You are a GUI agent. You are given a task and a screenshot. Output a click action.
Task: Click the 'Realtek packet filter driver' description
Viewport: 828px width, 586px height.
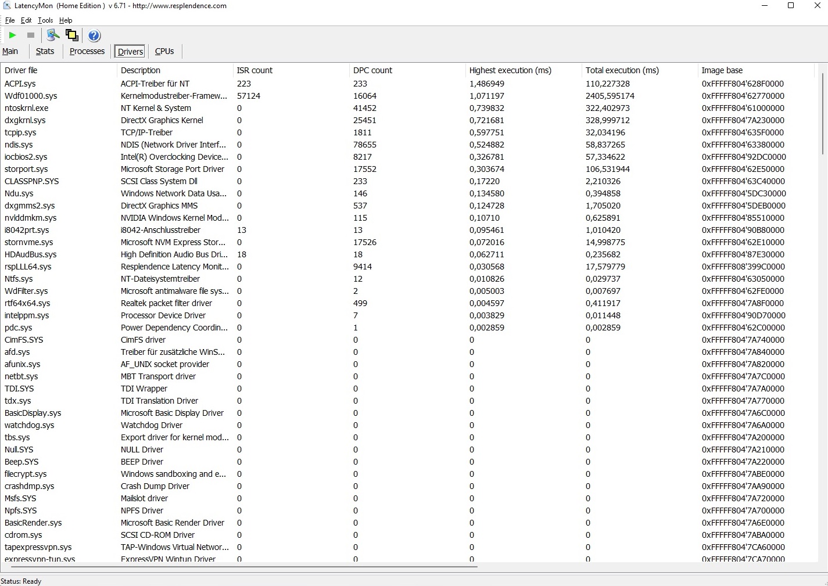click(166, 303)
